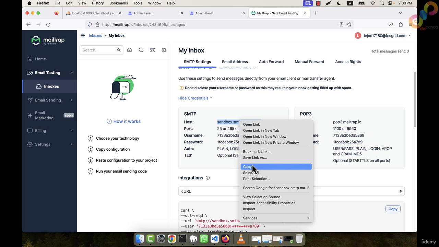Click the Firefox URL address bar

(219, 25)
